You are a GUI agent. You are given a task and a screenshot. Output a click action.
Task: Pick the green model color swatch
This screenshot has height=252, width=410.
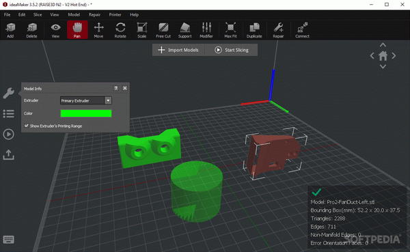(86, 113)
